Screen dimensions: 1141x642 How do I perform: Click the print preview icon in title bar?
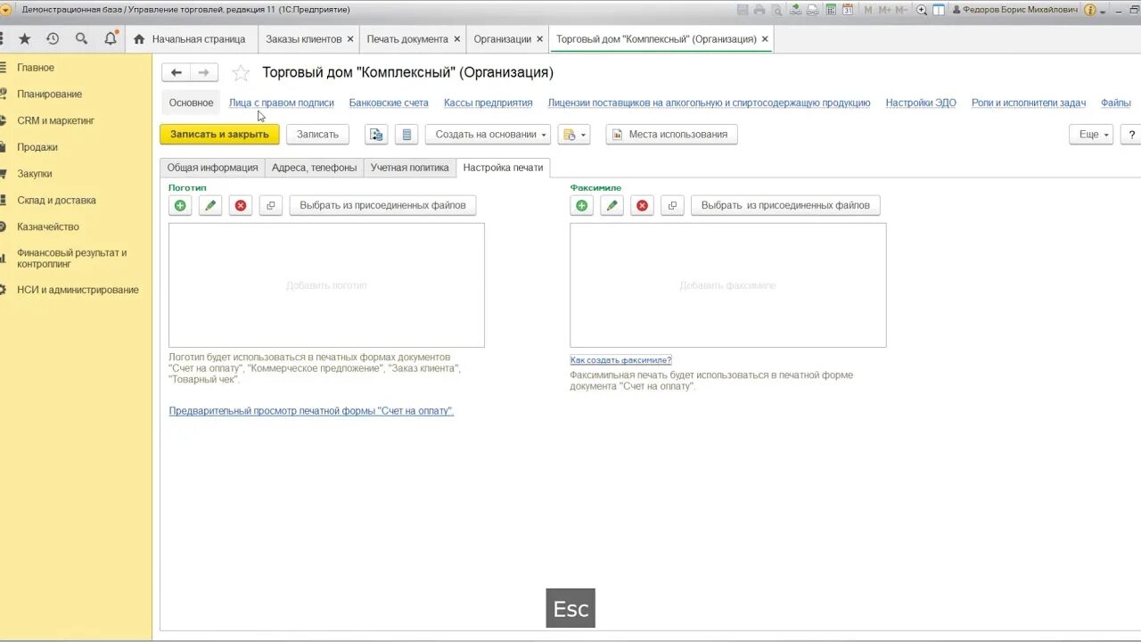(x=776, y=10)
